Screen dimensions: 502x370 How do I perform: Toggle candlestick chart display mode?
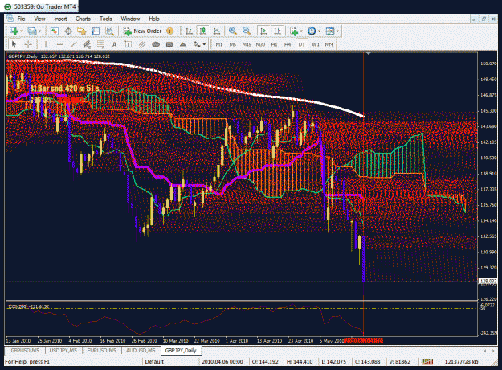click(202, 31)
